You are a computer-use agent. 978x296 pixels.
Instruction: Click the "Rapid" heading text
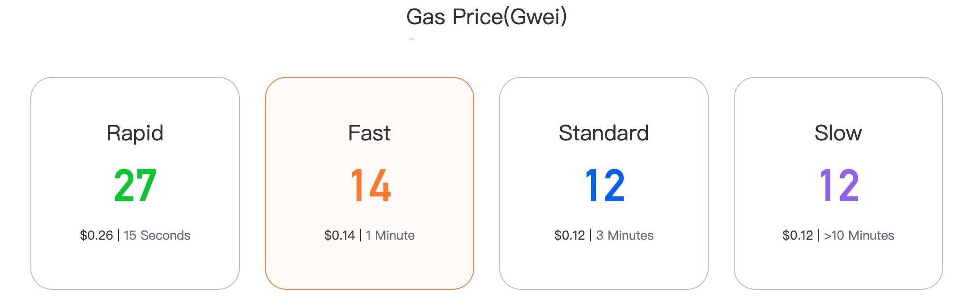[135, 133]
